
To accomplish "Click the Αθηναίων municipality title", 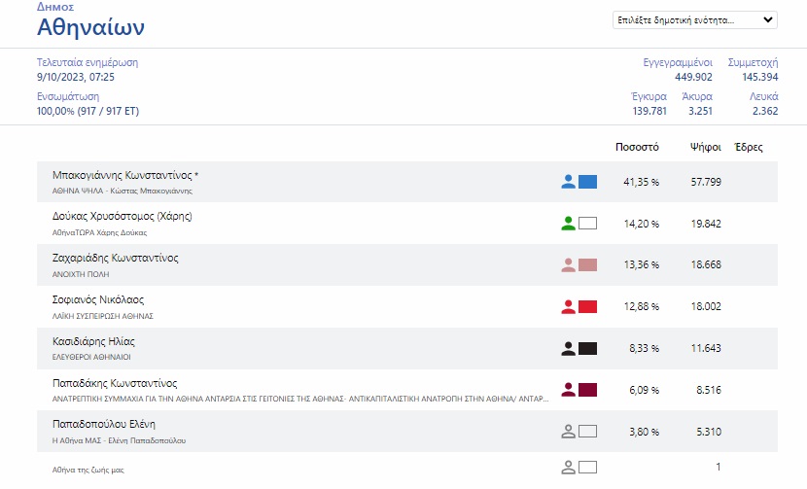I will coord(90,24).
